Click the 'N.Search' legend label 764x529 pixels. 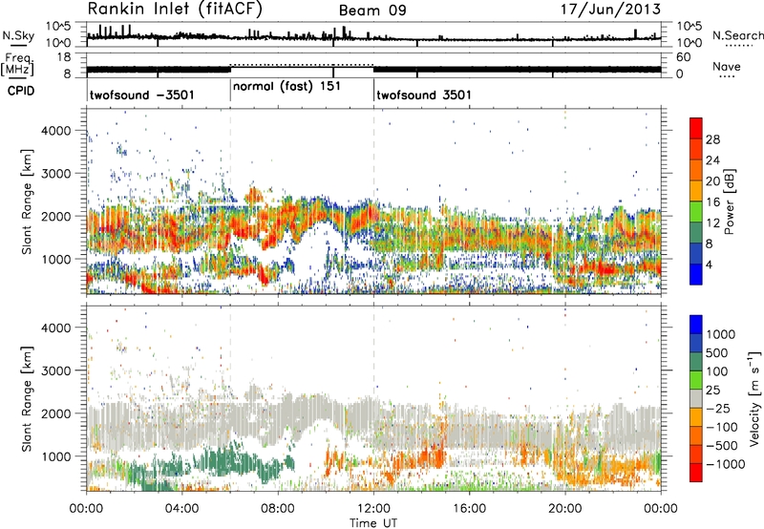(x=737, y=35)
